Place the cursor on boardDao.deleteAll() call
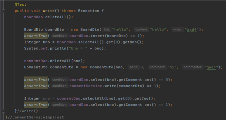The width and height of the screenshot is (227, 120). tap(49, 17)
